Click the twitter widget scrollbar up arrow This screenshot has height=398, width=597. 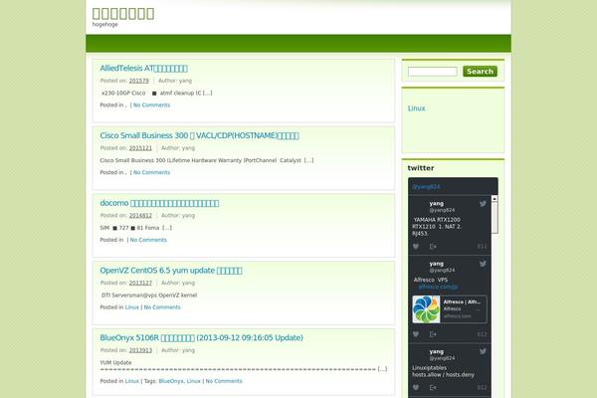click(x=495, y=198)
